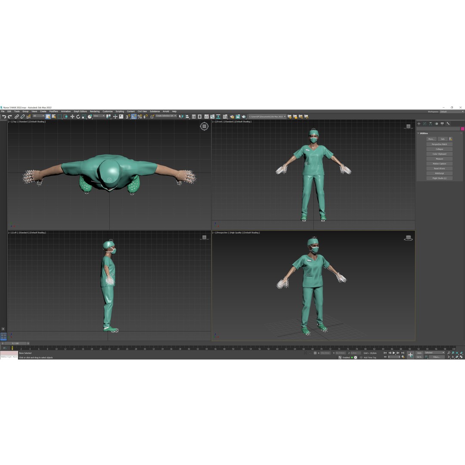Play the animation
The height and width of the screenshot is (465, 465).
point(394,353)
